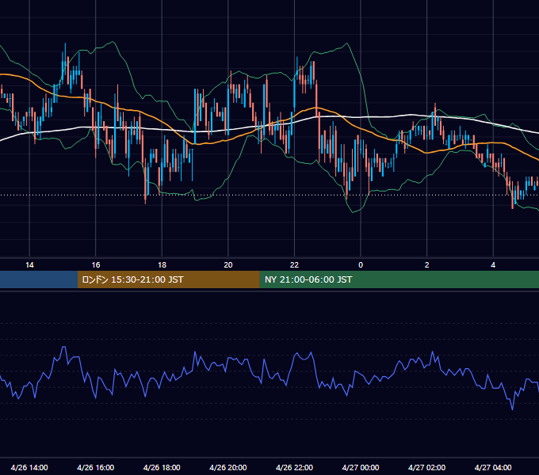Viewport: 539px width, 475px height.
Task: Click the 4/27 02:00 indicator axis label
Action: 427,467
